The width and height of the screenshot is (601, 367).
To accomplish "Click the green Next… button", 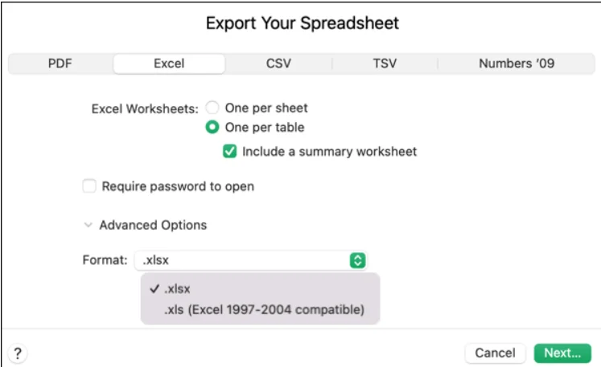I will pyautogui.click(x=562, y=353).
